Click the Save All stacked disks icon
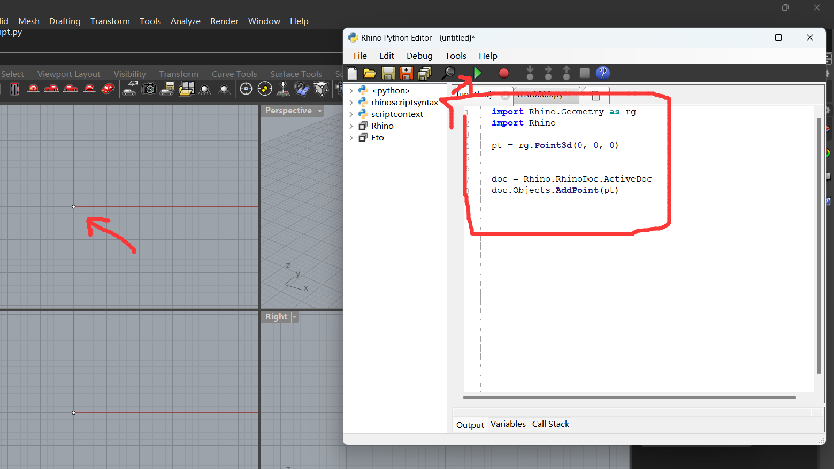Image resolution: width=834 pixels, height=469 pixels. tap(425, 73)
